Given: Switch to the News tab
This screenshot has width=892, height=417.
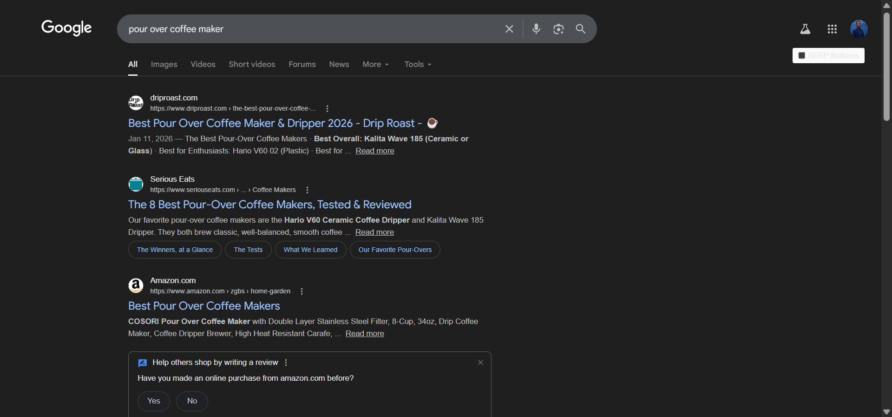Looking at the screenshot, I should click(x=339, y=64).
